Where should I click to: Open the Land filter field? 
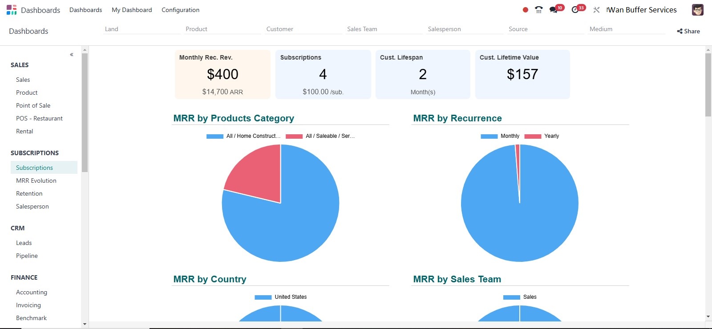coord(142,29)
